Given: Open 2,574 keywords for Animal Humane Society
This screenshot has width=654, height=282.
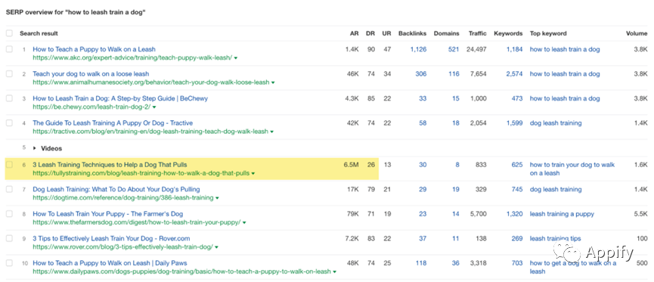Looking at the screenshot, I should coord(514,74).
